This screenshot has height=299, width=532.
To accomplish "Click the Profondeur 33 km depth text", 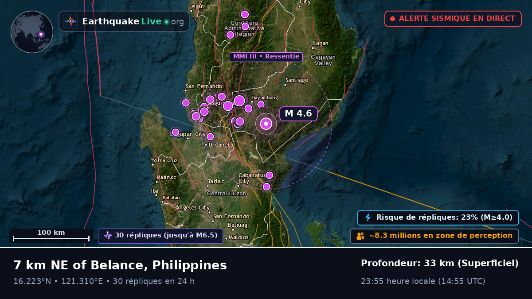I will (x=440, y=264).
